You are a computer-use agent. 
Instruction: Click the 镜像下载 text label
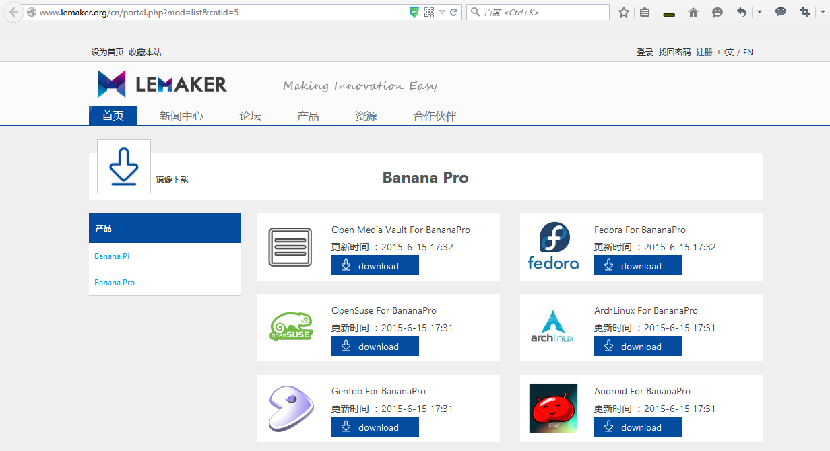172,179
